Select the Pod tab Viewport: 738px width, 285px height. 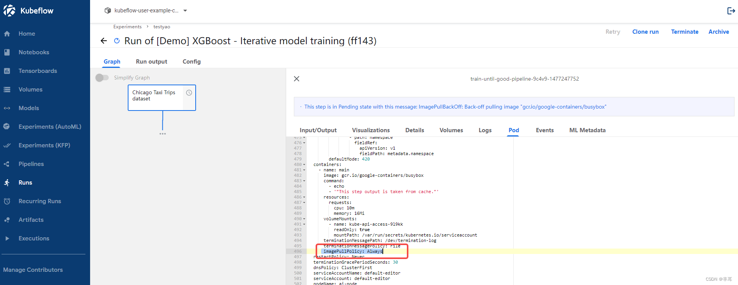pyautogui.click(x=514, y=130)
